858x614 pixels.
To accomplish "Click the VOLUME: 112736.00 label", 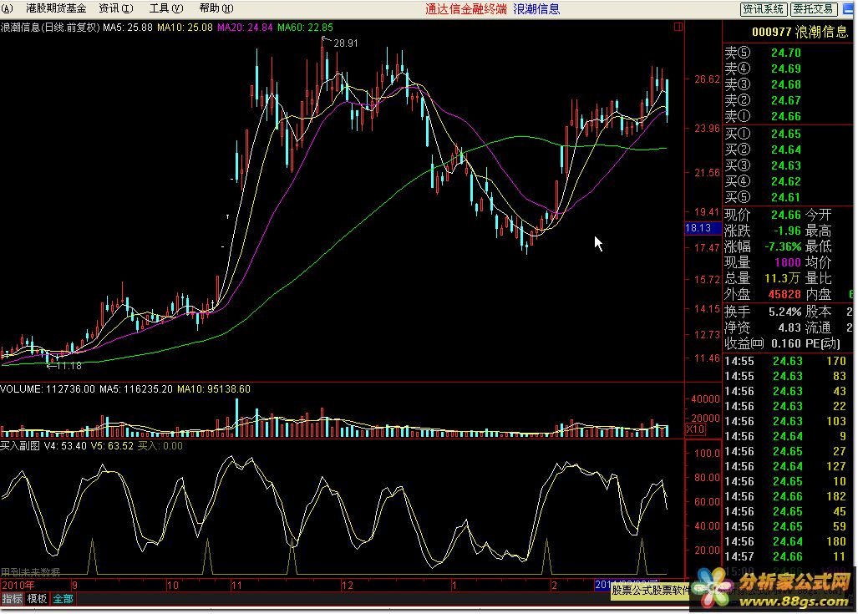I will 48,389.
